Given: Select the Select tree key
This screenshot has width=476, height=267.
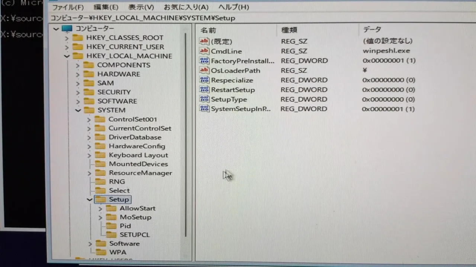Looking at the screenshot, I should point(119,191).
